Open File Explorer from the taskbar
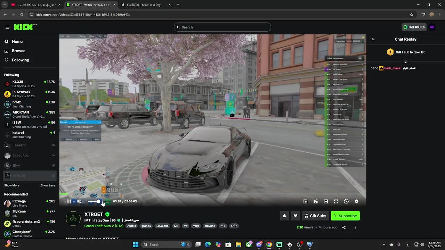 coord(238,244)
